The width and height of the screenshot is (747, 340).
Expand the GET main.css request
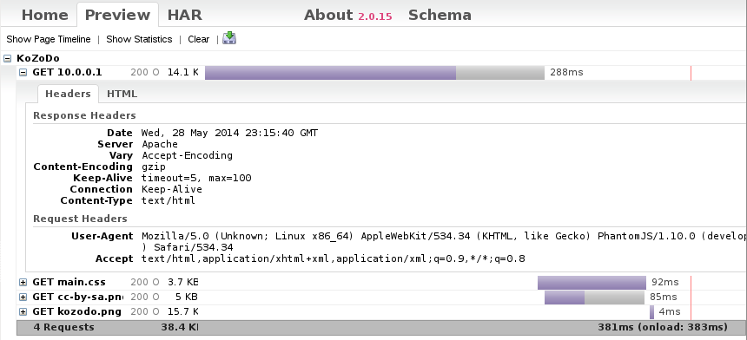point(23,283)
